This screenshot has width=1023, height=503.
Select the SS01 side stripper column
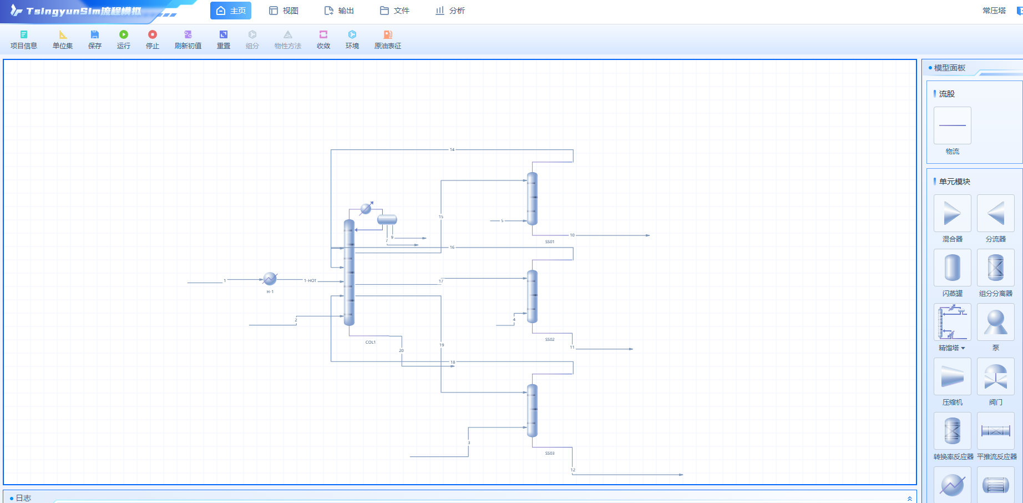tap(532, 199)
